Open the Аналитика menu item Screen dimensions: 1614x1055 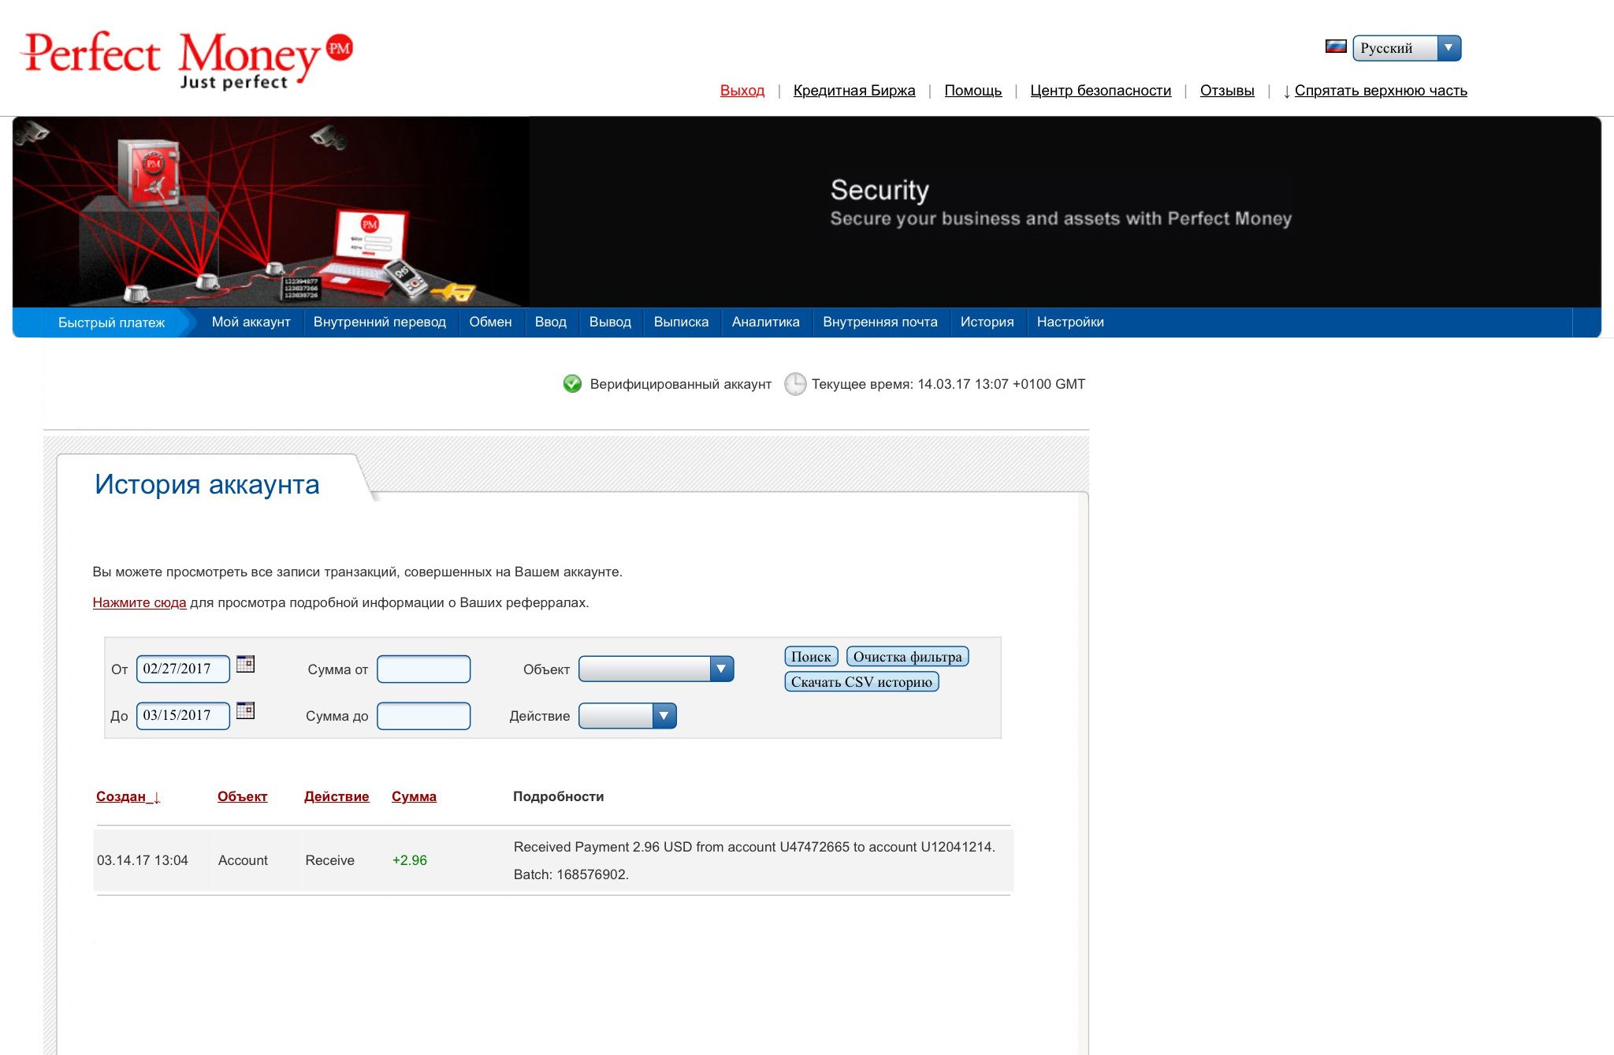point(765,322)
